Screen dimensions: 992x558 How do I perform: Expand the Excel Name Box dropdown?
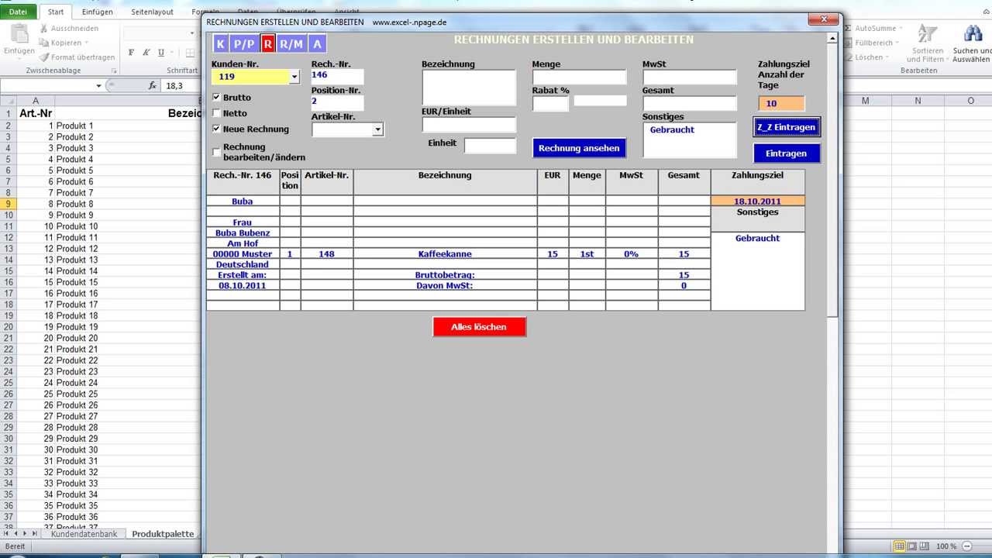click(x=98, y=85)
